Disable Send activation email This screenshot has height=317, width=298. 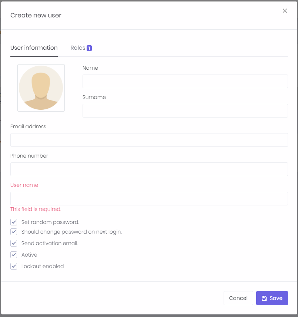click(x=14, y=243)
